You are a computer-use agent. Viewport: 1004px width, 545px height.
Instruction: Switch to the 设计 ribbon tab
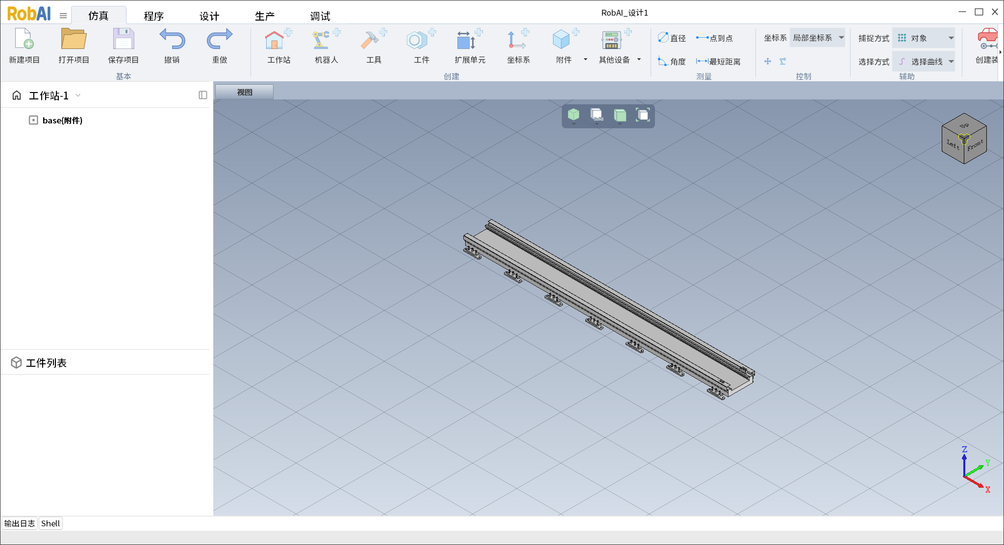(x=209, y=16)
